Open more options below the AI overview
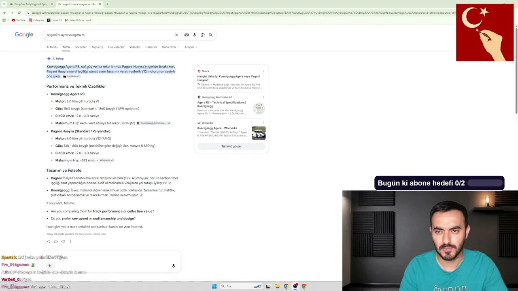Viewport: 518px width, 291px height. pos(70,241)
